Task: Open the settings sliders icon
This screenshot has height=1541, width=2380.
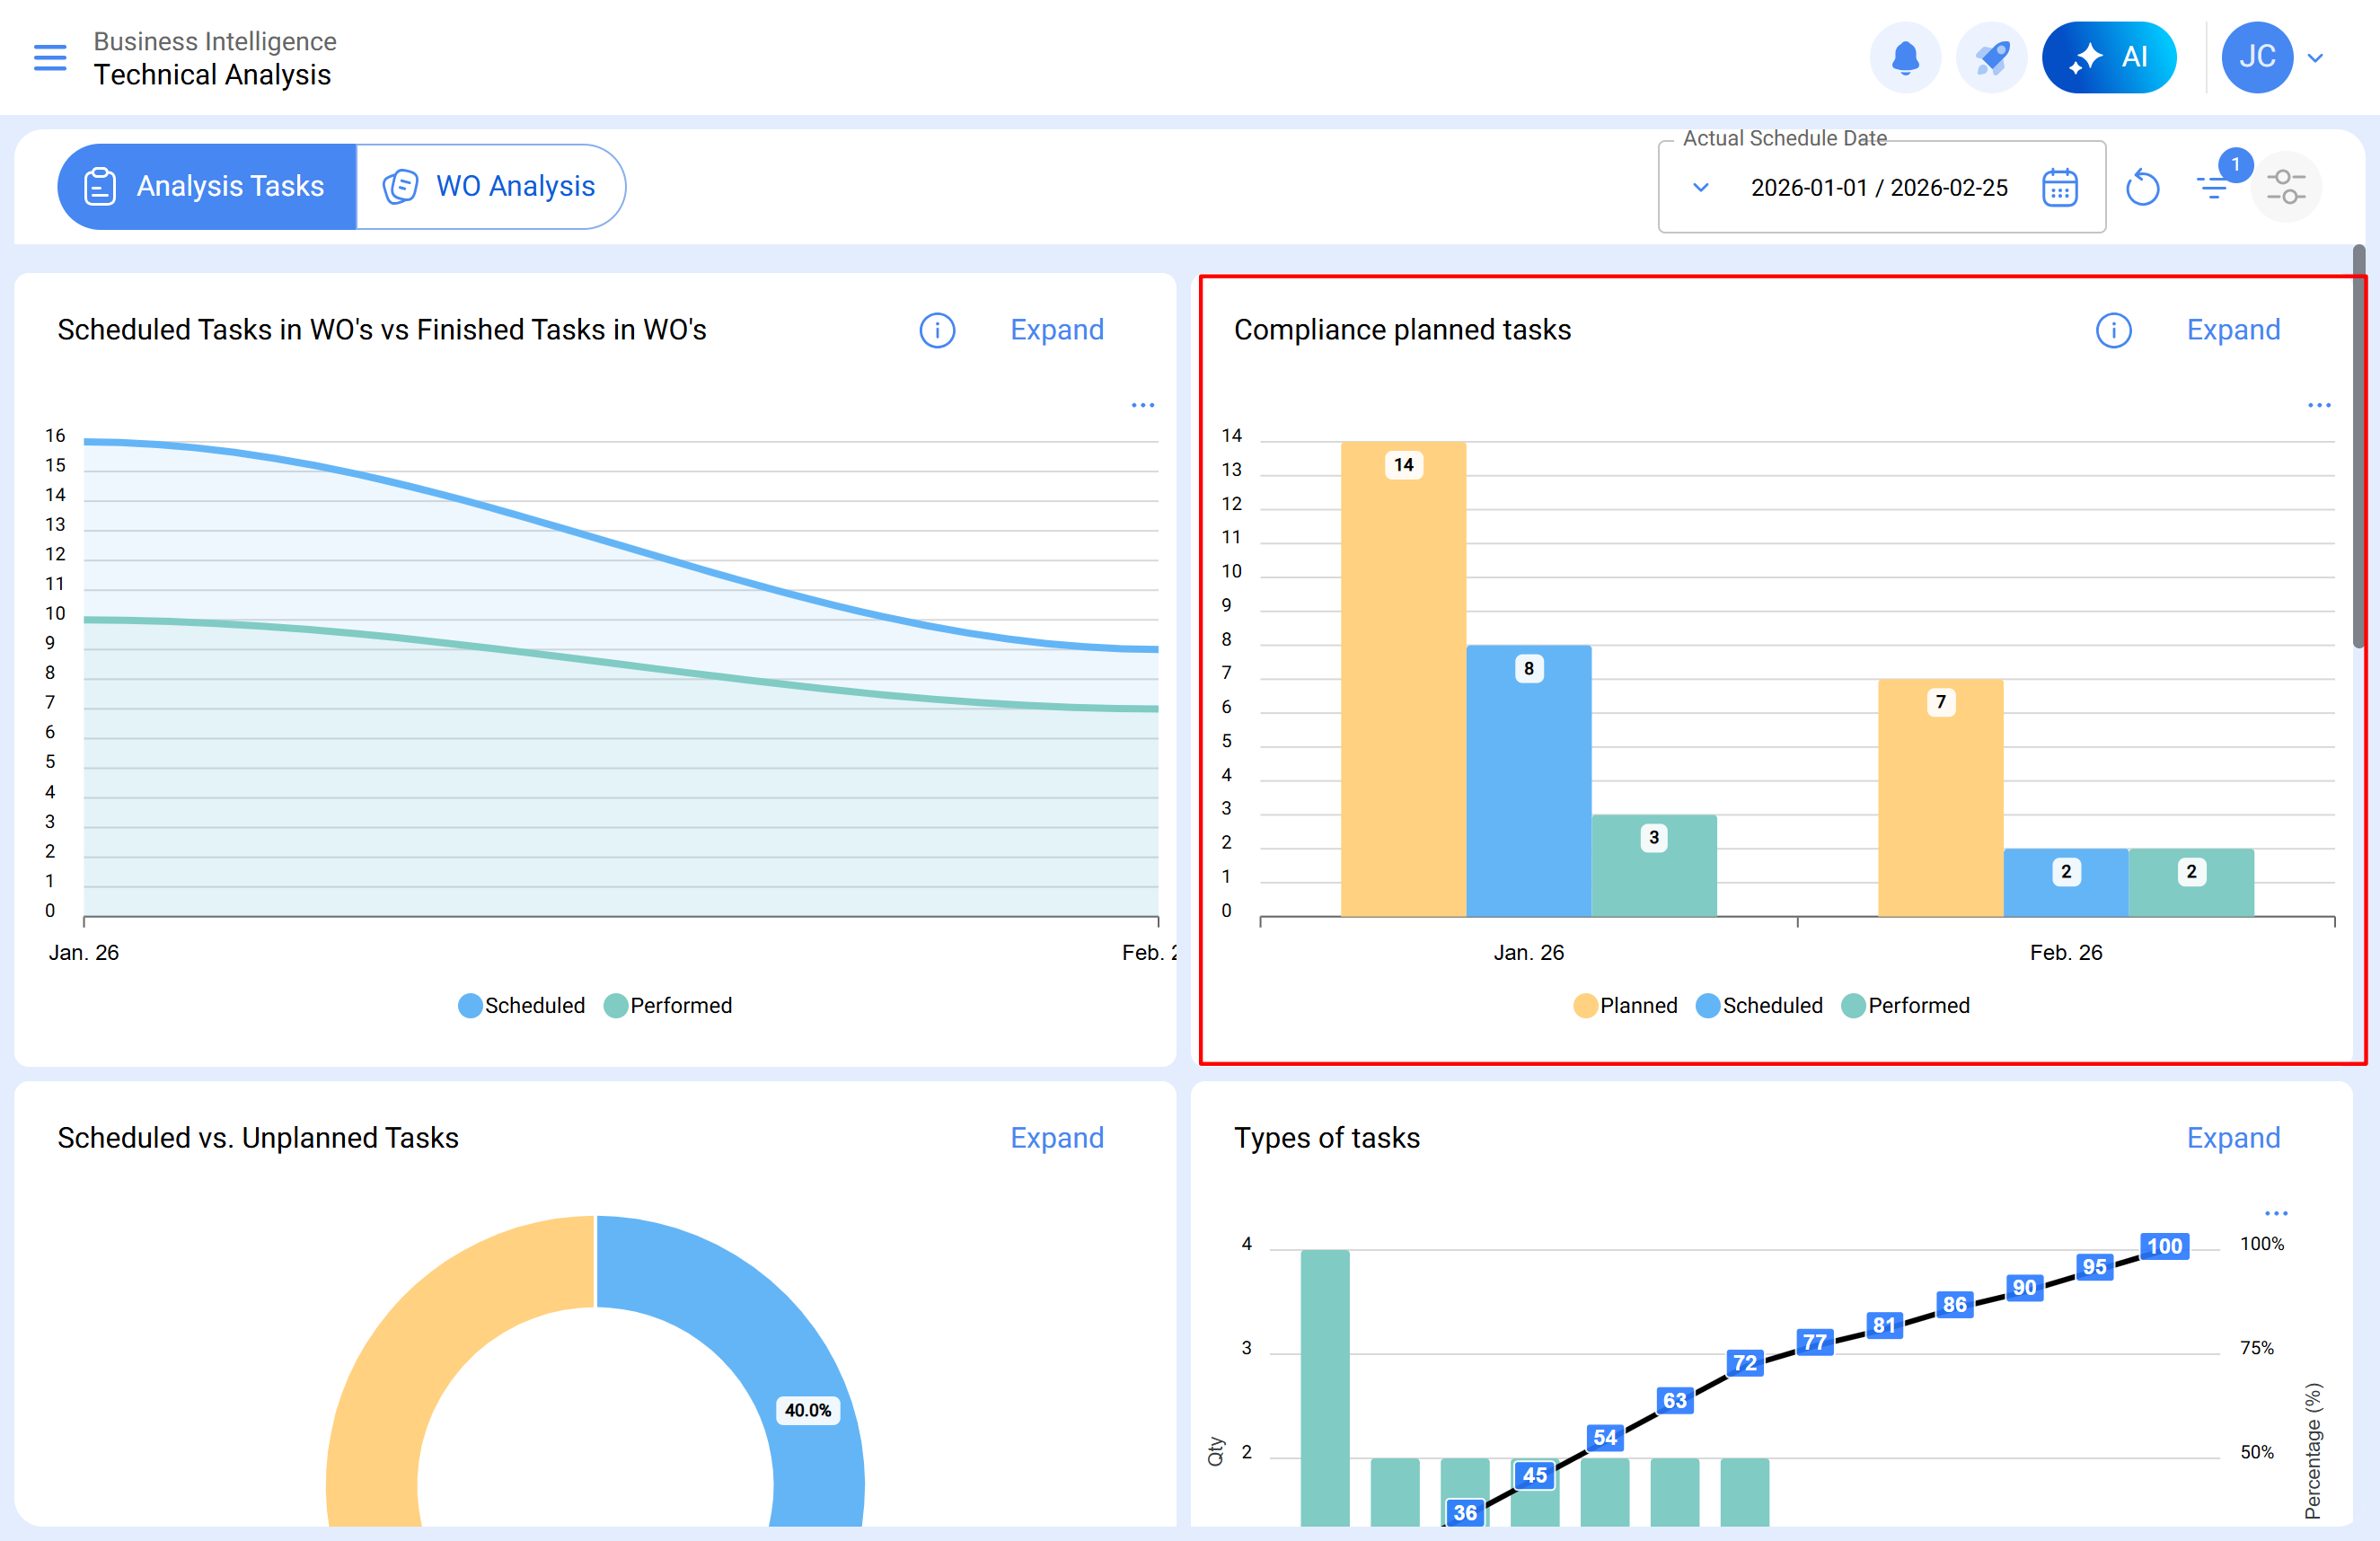Action: [2285, 187]
